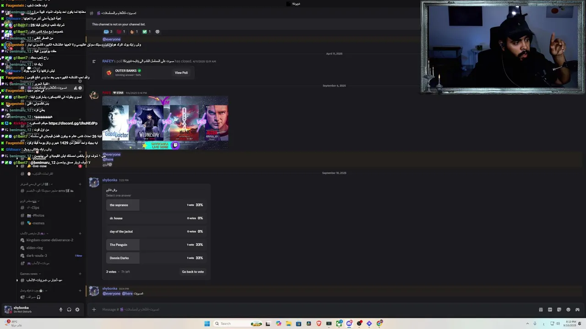Click shybonka username on the poll message
586x329 pixels.
coord(109,180)
